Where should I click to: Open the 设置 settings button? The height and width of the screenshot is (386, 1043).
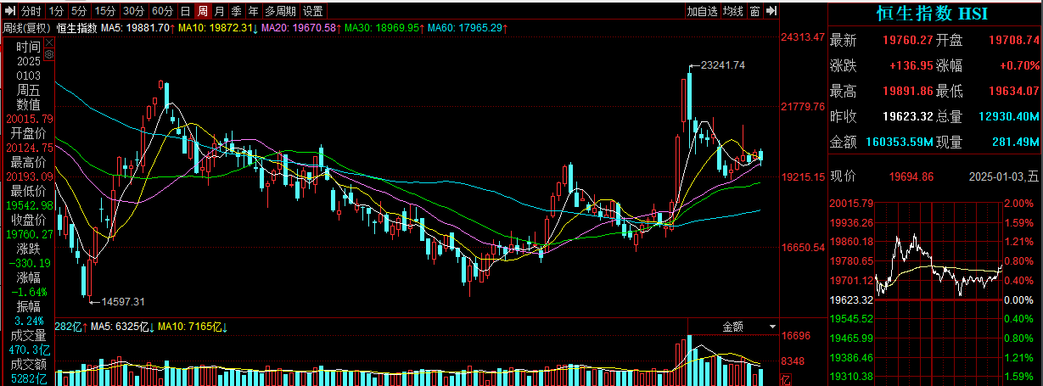click(313, 11)
